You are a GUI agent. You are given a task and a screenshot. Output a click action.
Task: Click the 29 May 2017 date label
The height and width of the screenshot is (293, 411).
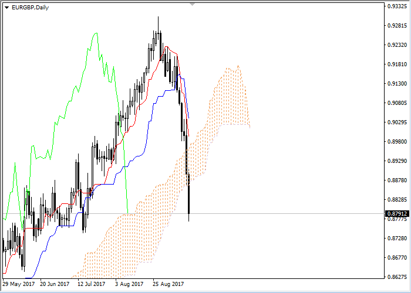click(x=19, y=284)
